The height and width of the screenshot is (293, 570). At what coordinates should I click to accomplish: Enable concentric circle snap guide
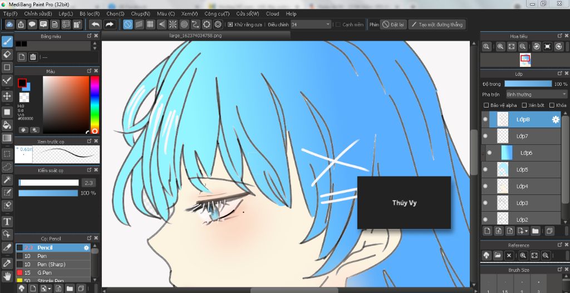184,25
